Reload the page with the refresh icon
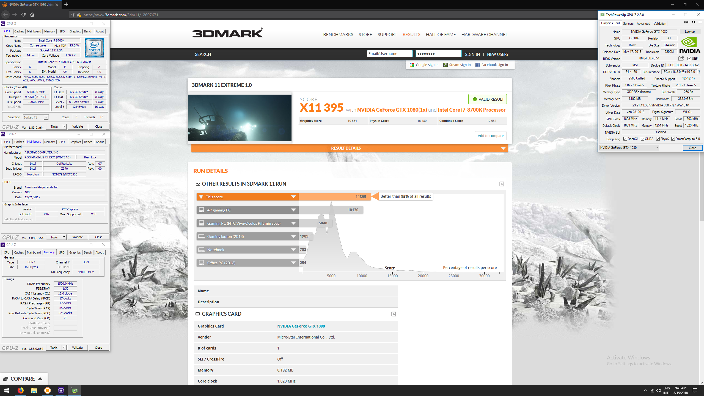 pos(23,15)
